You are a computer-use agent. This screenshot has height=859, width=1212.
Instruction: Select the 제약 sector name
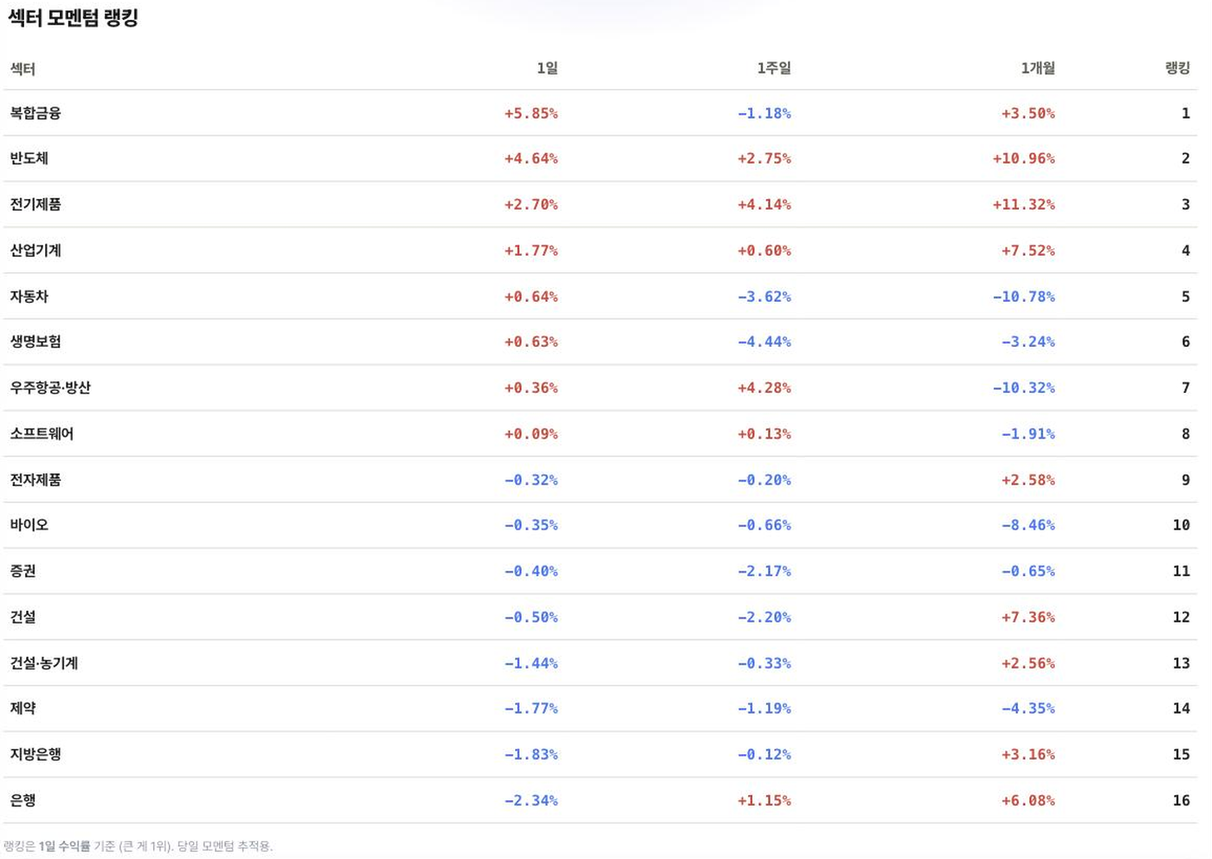point(23,708)
